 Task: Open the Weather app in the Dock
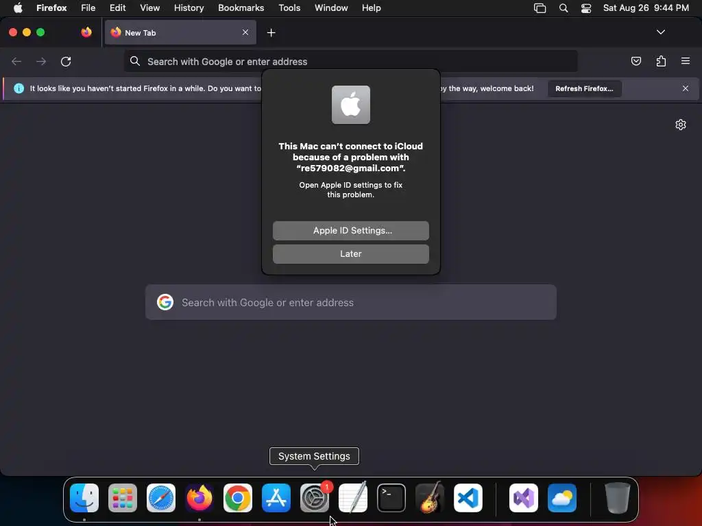coord(562,498)
